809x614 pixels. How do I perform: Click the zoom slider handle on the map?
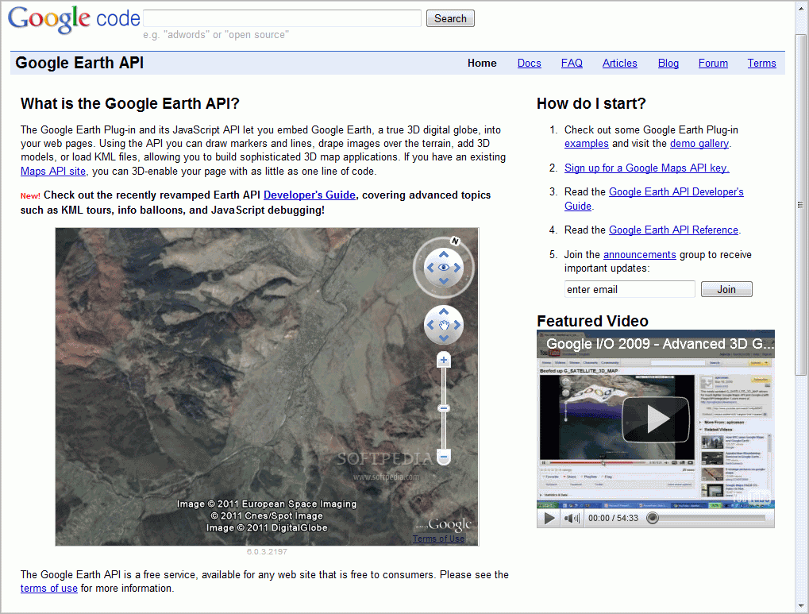[444, 408]
